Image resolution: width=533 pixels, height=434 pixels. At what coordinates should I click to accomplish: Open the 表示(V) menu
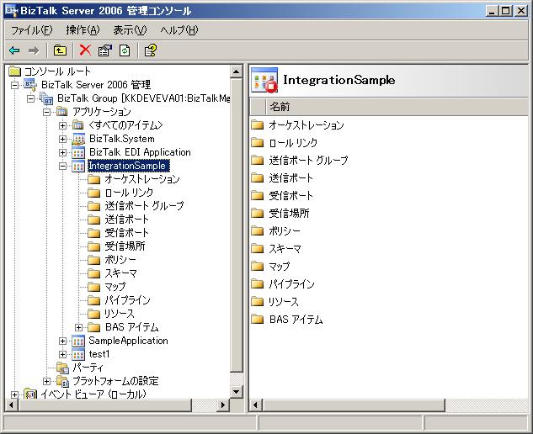pyautogui.click(x=130, y=30)
